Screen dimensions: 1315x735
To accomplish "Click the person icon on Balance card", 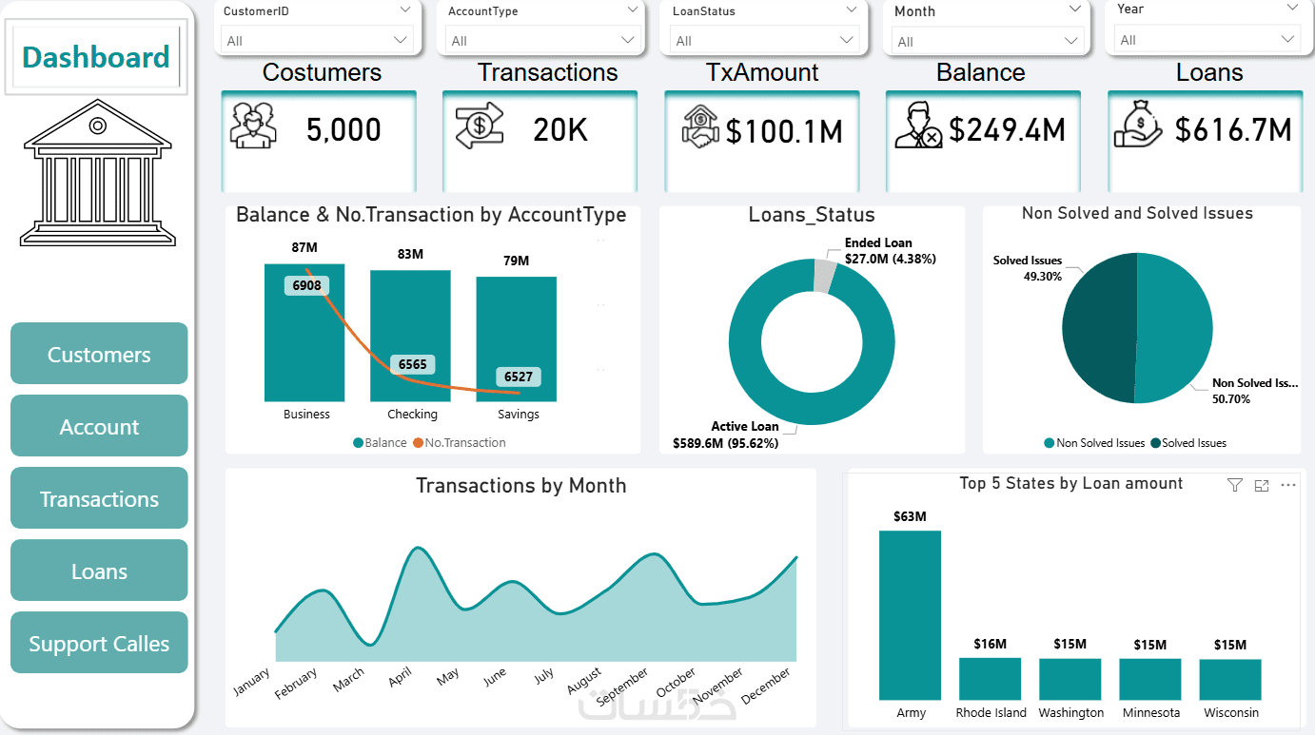I will coord(918,128).
